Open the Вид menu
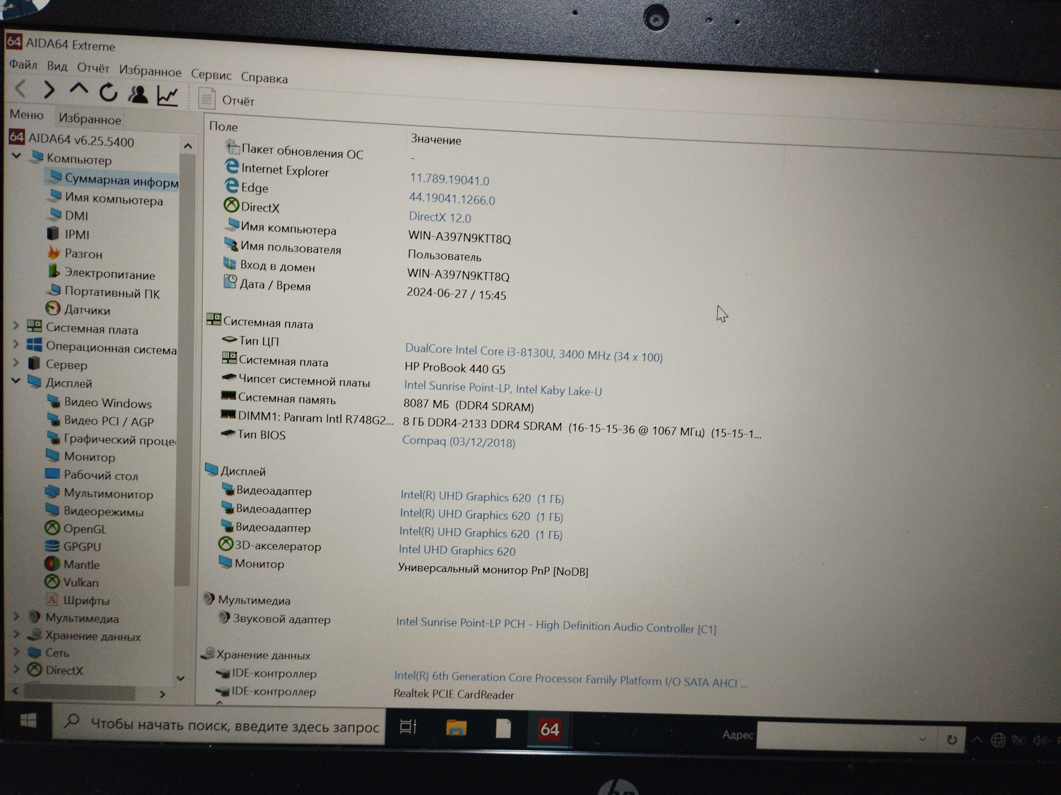Viewport: 1061px width, 795px height. click(57, 66)
